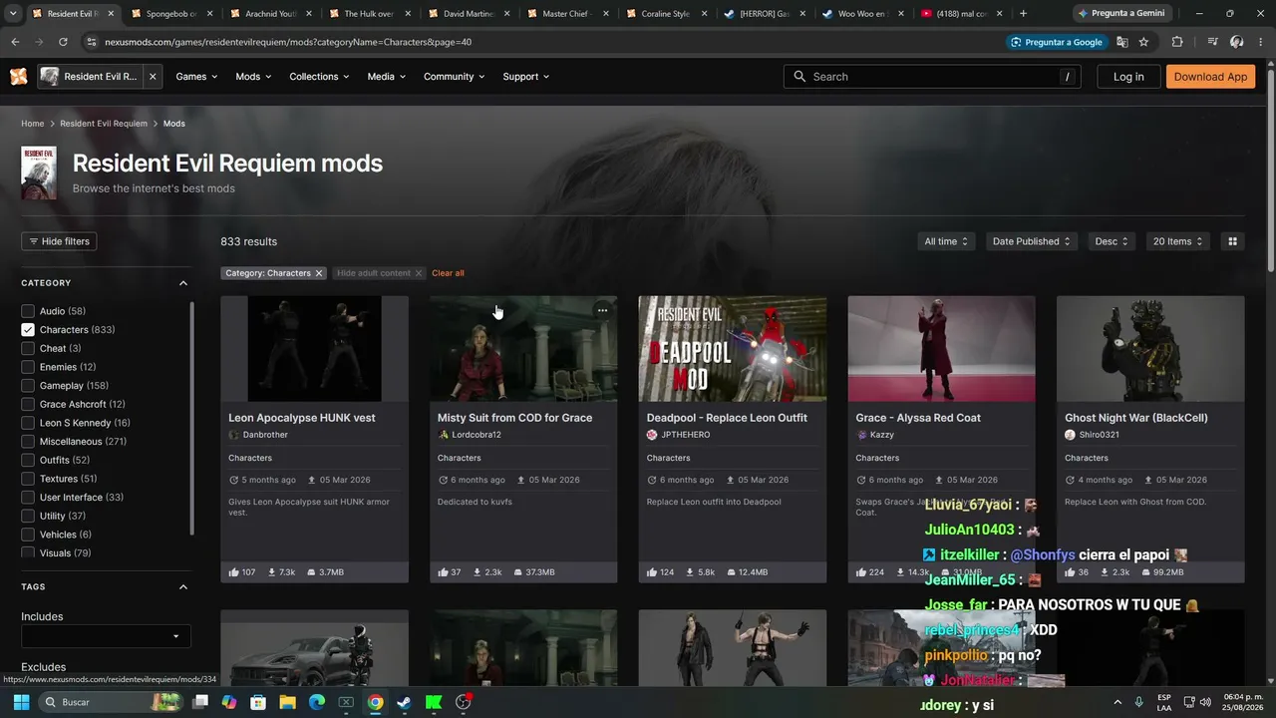Viewport: 1276px width, 718px height.
Task: Go to Home breadcrumb link
Action: (x=33, y=124)
